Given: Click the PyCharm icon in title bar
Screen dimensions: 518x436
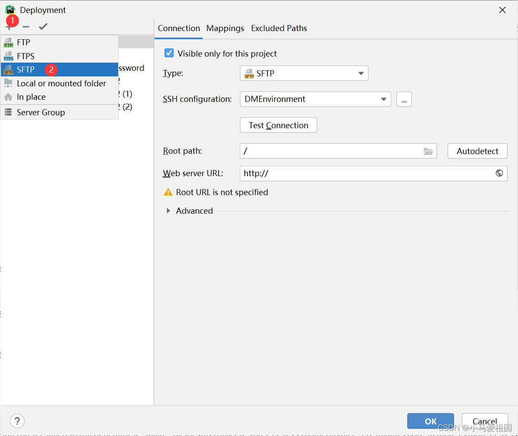Looking at the screenshot, I should pos(10,10).
